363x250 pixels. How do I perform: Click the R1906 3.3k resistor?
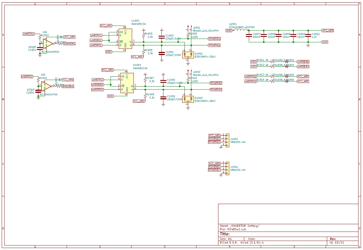pyautogui.click(x=143, y=52)
